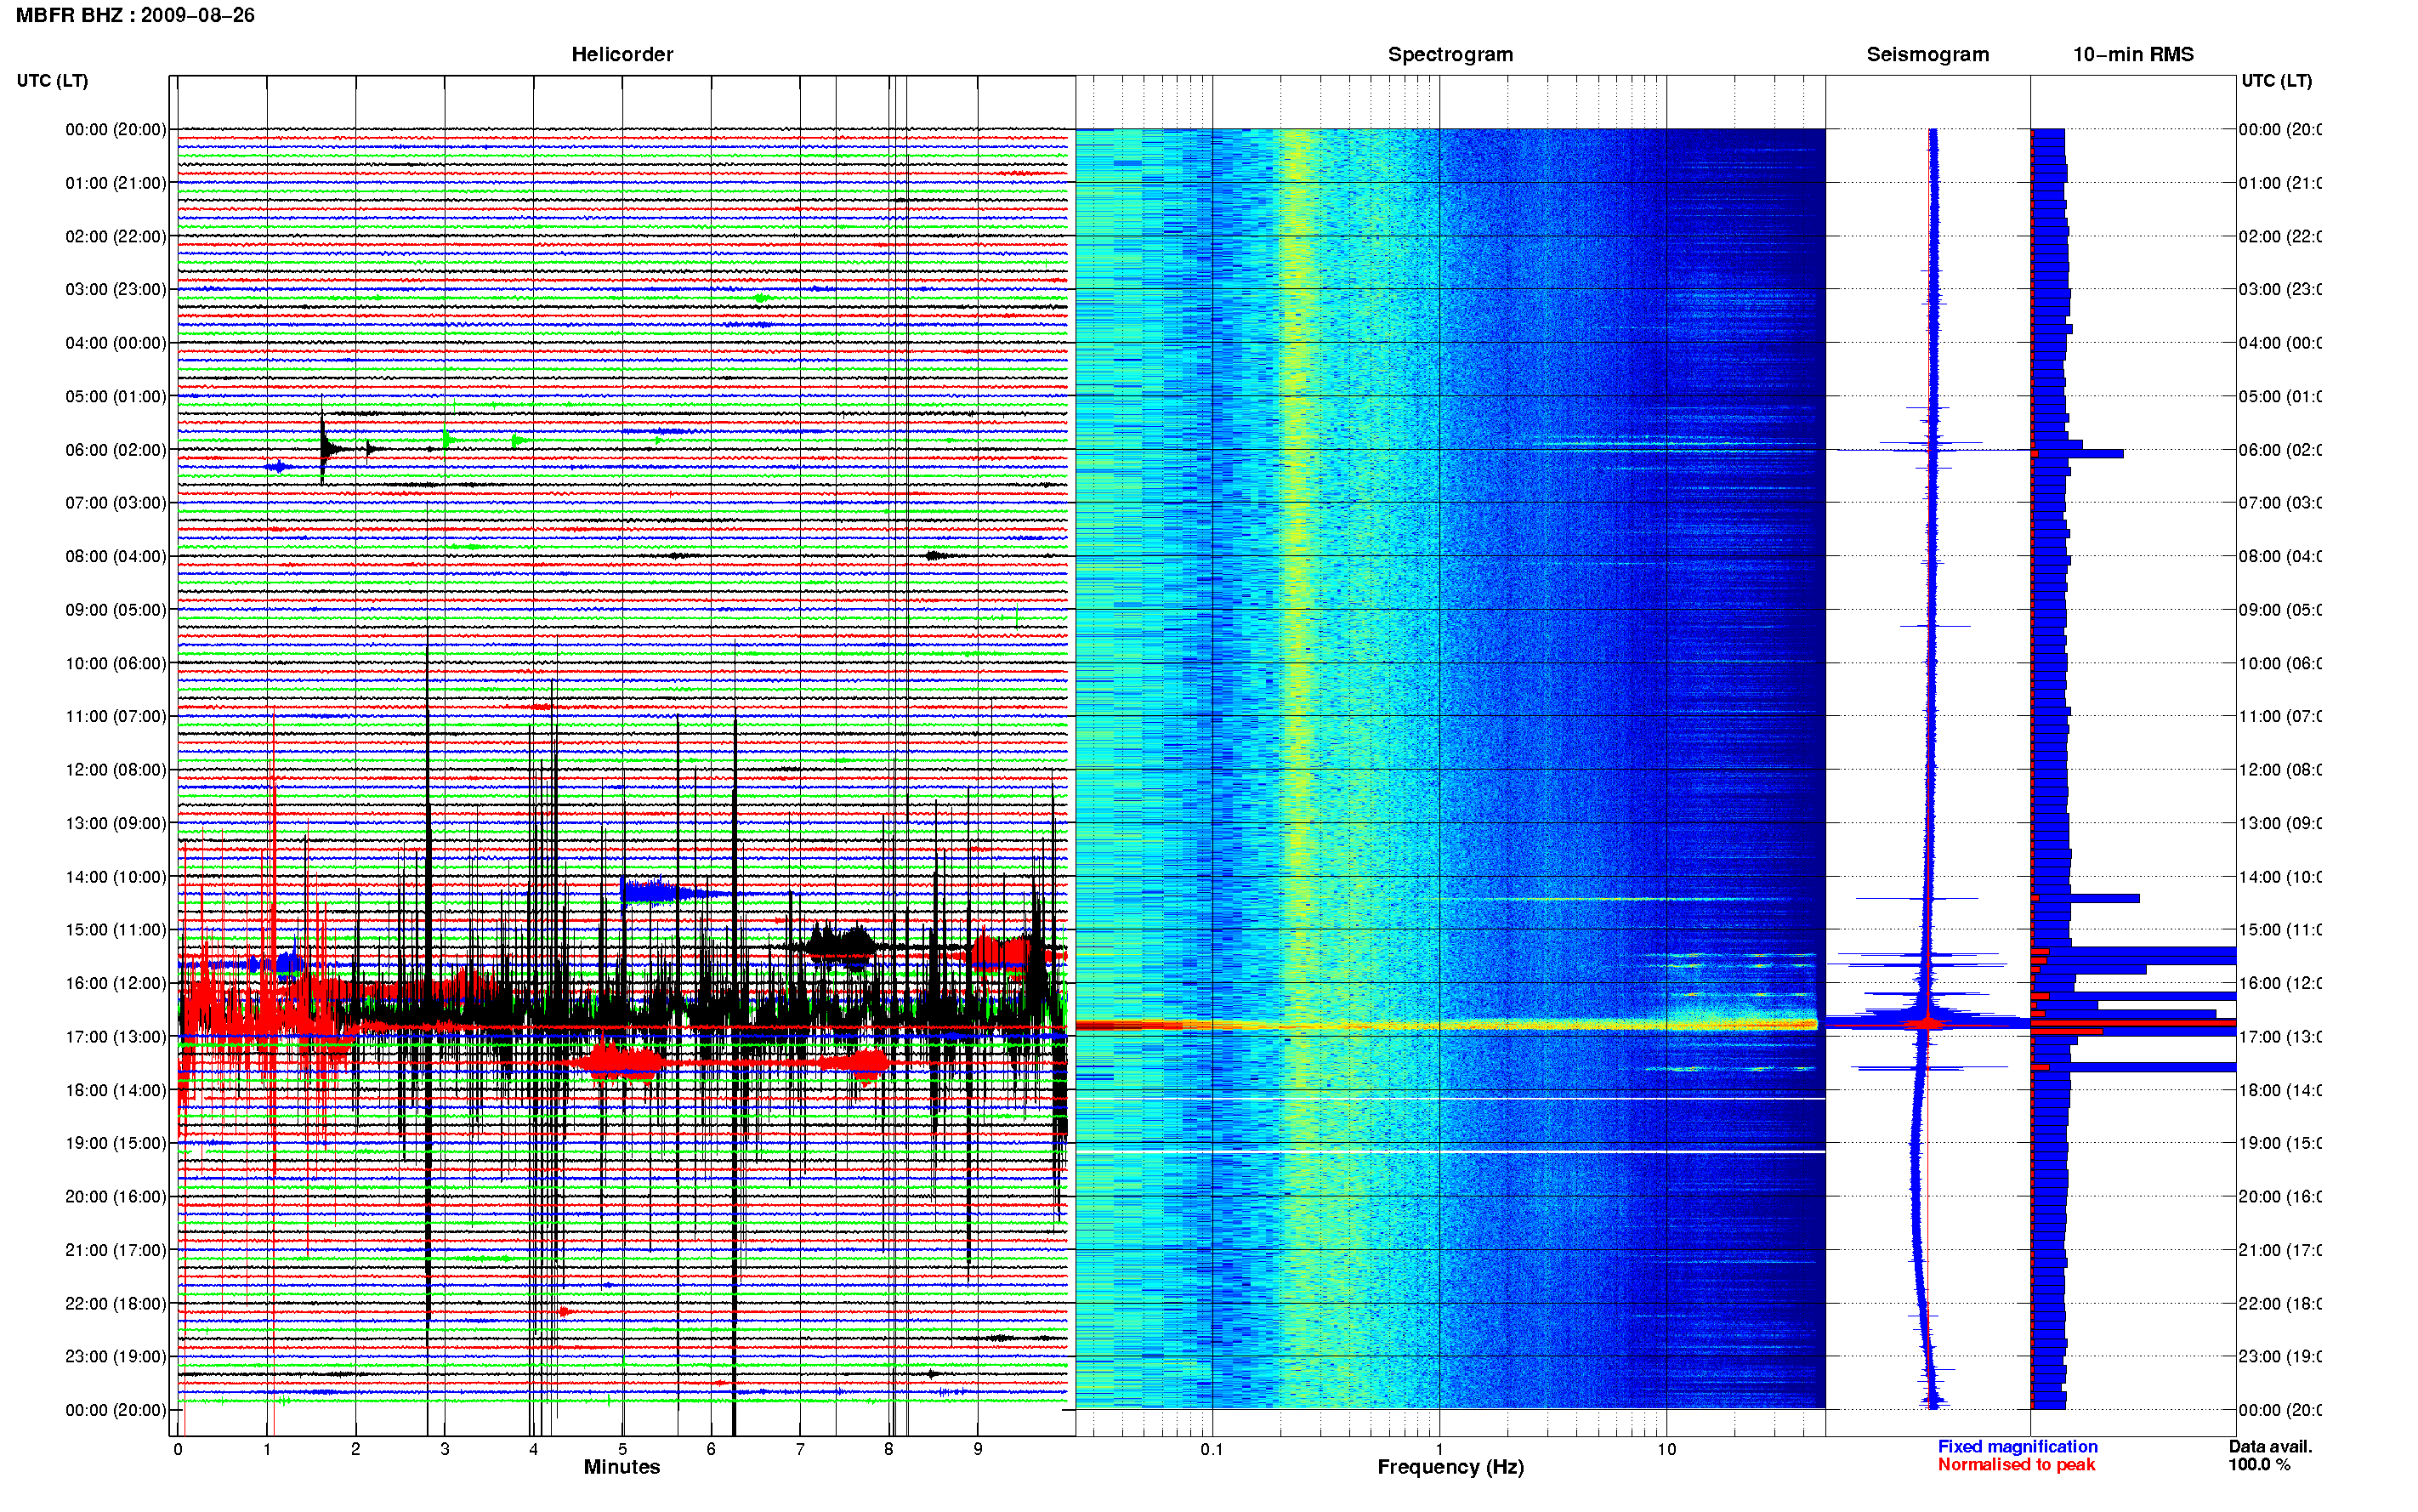Click the long RMS bar just after 14:00
The image size is (2418, 1512).
[2085, 898]
